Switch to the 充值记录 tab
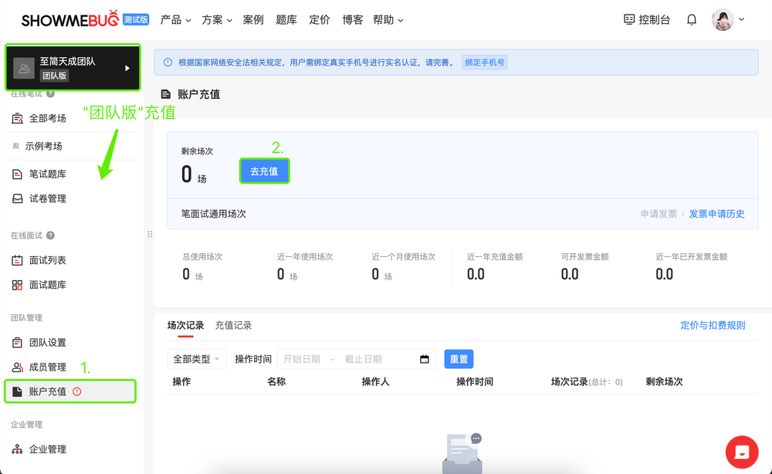The height and width of the screenshot is (474, 772). click(x=233, y=325)
